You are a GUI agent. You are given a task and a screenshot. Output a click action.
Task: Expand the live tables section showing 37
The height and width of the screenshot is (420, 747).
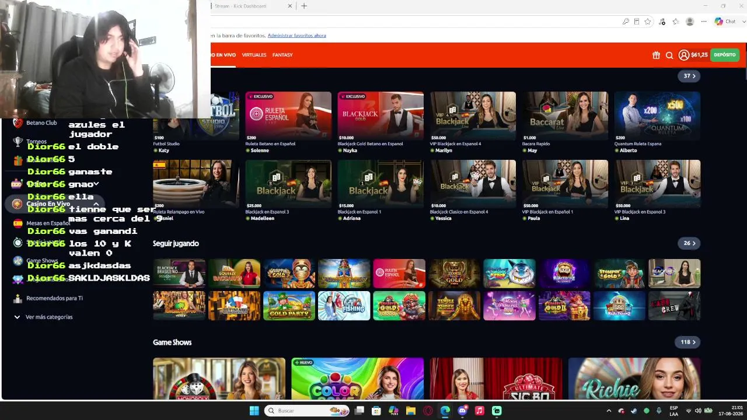[x=689, y=76]
